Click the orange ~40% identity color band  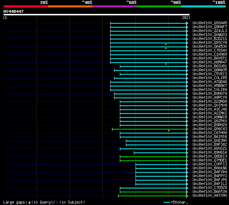70,6
